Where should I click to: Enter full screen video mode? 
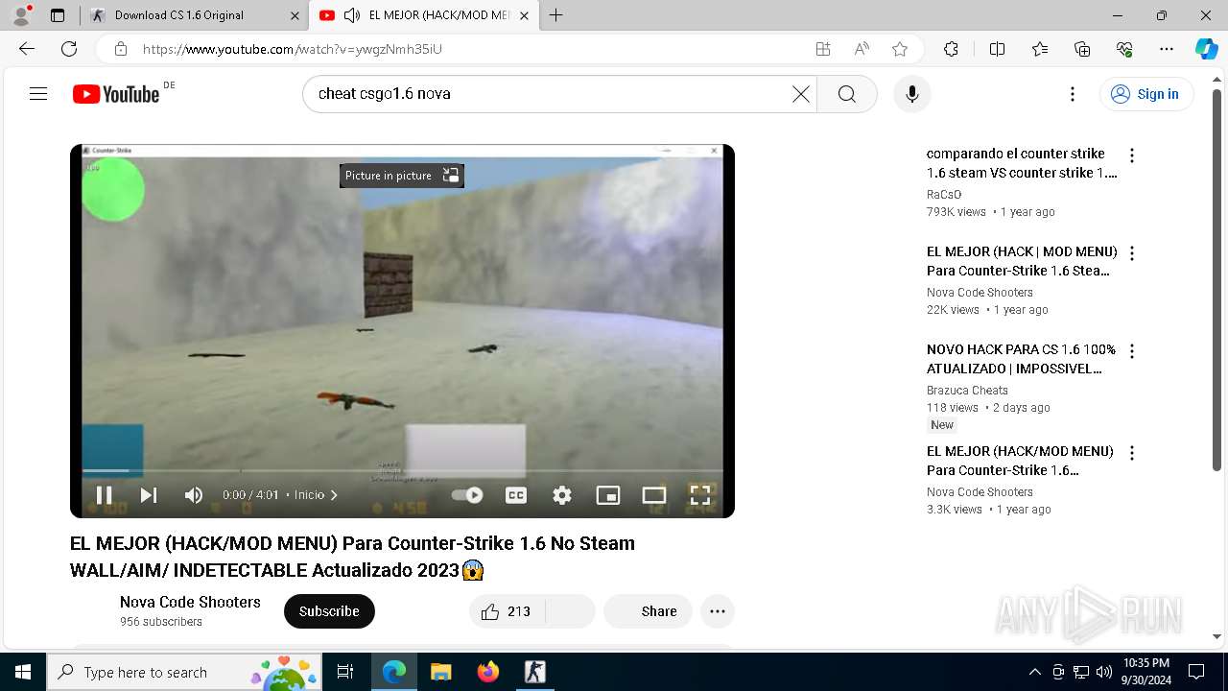click(x=700, y=495)
